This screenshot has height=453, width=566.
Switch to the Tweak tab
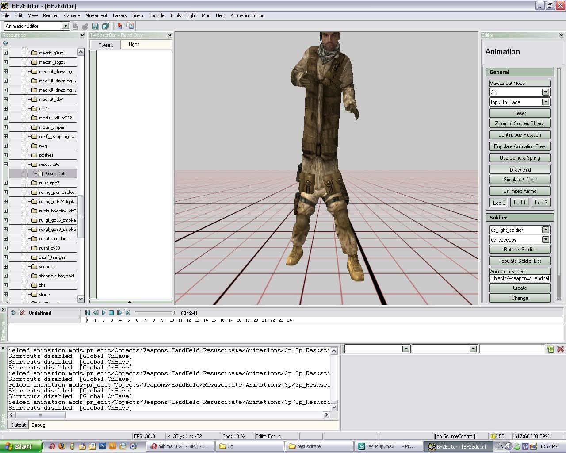pos(105,45)
